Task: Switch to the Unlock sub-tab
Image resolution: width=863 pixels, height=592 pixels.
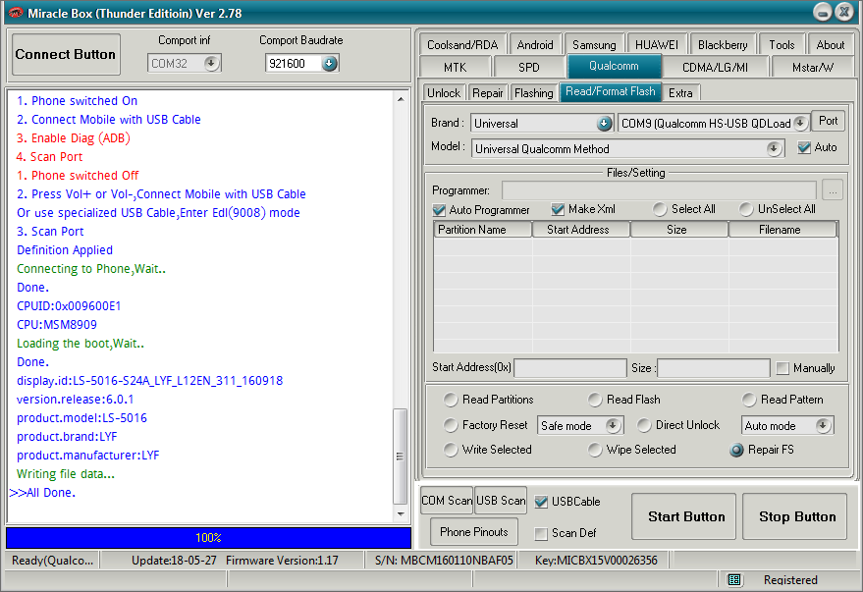Action: 444,93
